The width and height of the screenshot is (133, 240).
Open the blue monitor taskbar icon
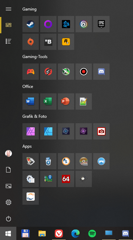point(109,234)
